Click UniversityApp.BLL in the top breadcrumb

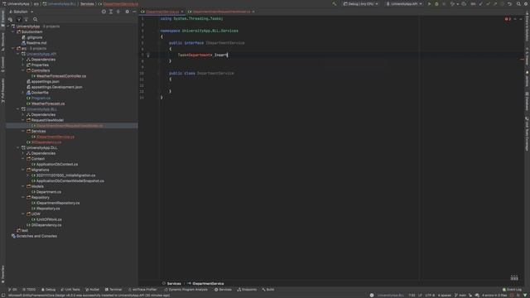(x=59, y=4)
